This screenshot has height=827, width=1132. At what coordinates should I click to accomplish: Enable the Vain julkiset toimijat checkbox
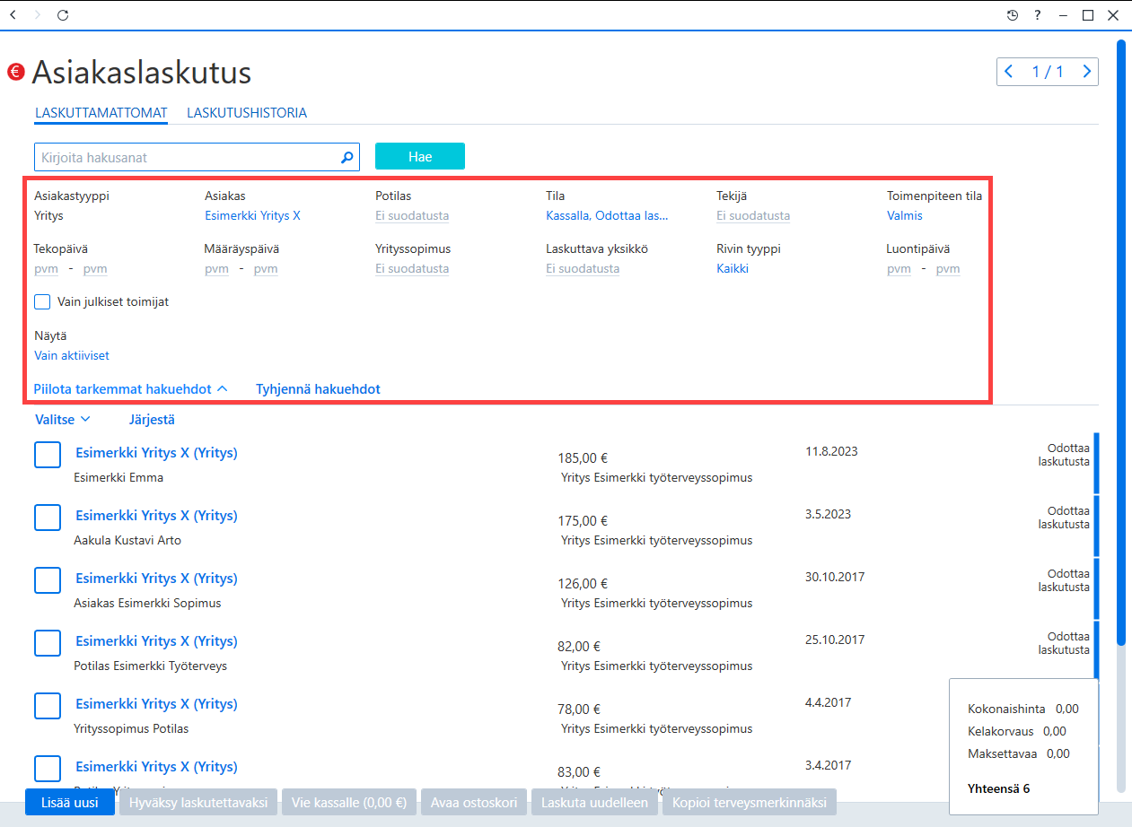(x=42, y=301)
